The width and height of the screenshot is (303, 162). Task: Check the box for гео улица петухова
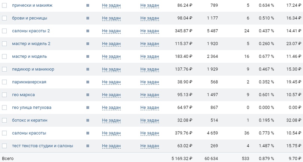pyautogui.click(x=4, y=108)
